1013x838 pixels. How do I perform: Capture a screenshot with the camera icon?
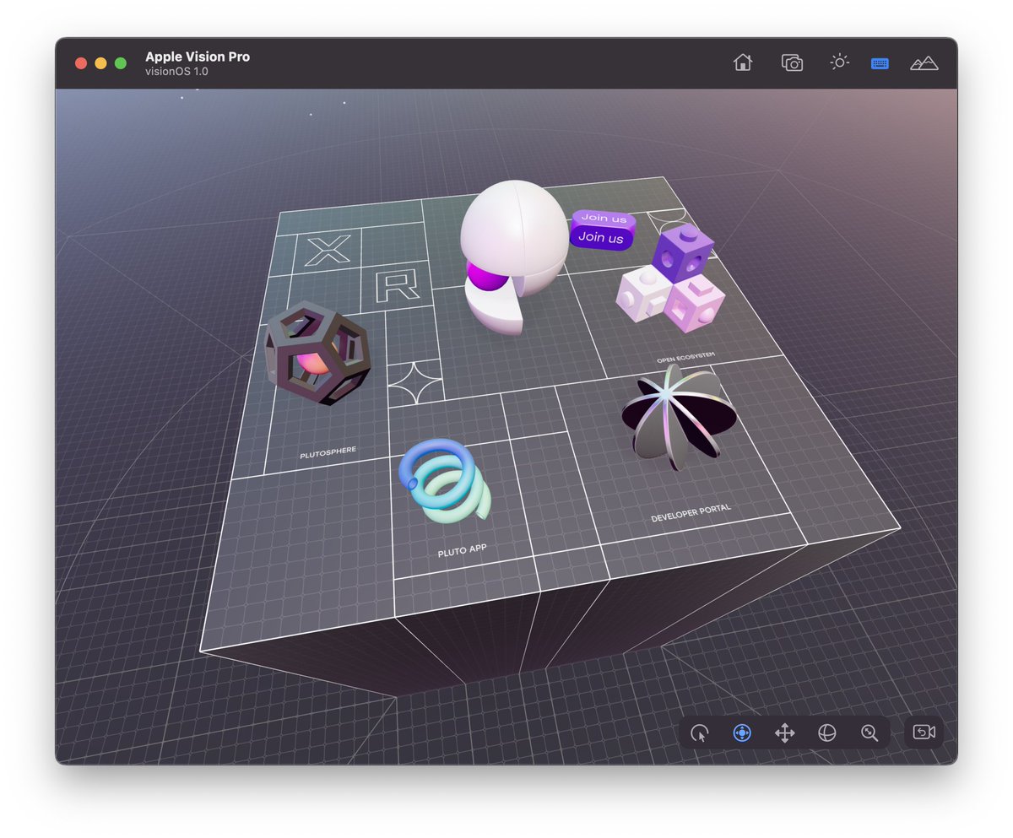(792, 62)
